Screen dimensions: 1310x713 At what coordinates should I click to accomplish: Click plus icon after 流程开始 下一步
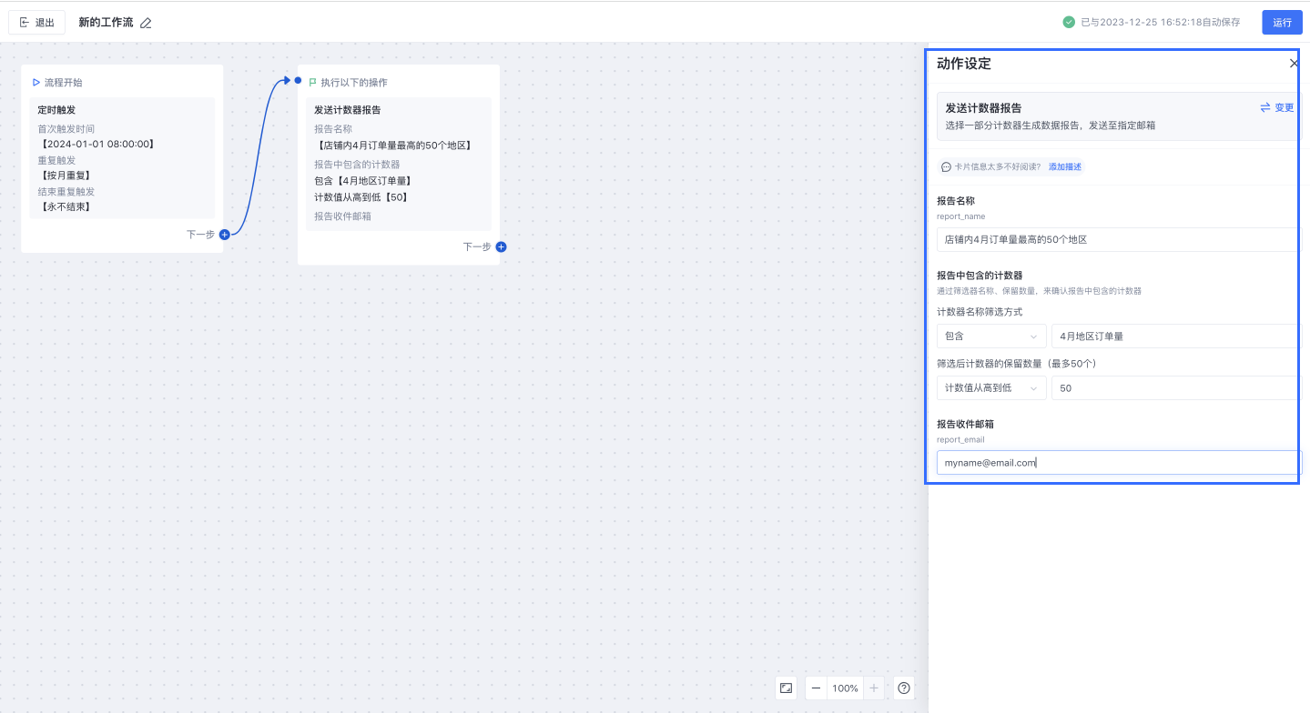pyautogui.click(x=224, y=235)
